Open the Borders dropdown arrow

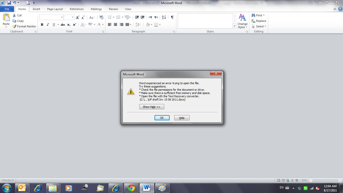pos(160,25)
